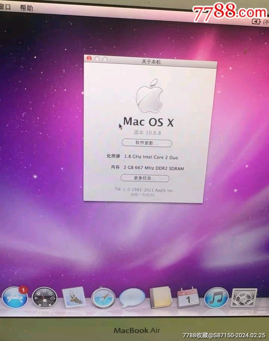The height and width of the screenshot is (341, 269).
Task: Click the 保留一切权利 line
Action: click(x=143, y=195)
